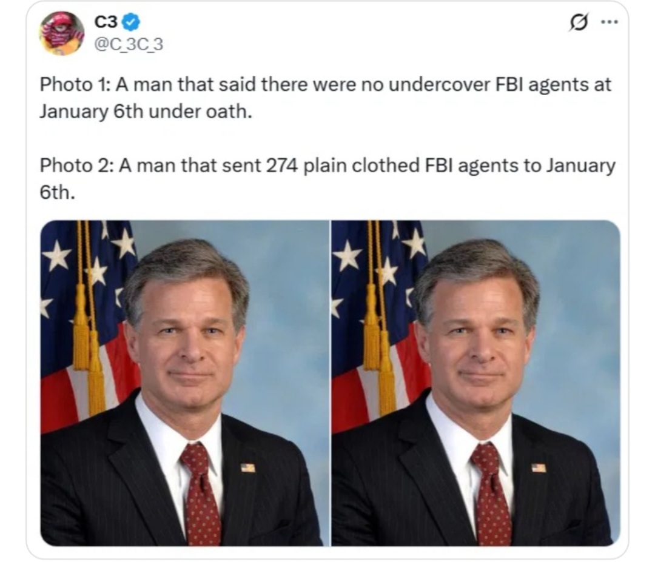Open the @C_3C_3 handle link
The image size is (655, 562).
point(129,44)
